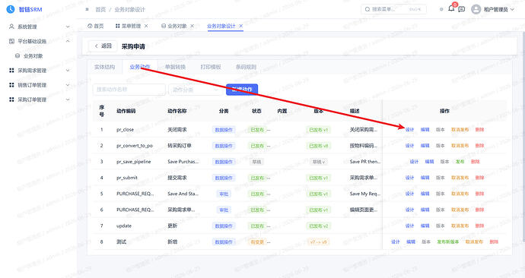Click the user avatar icon
Image resolution: width=525 pixels, height=278 pixels.
click(x=476, y=9)
